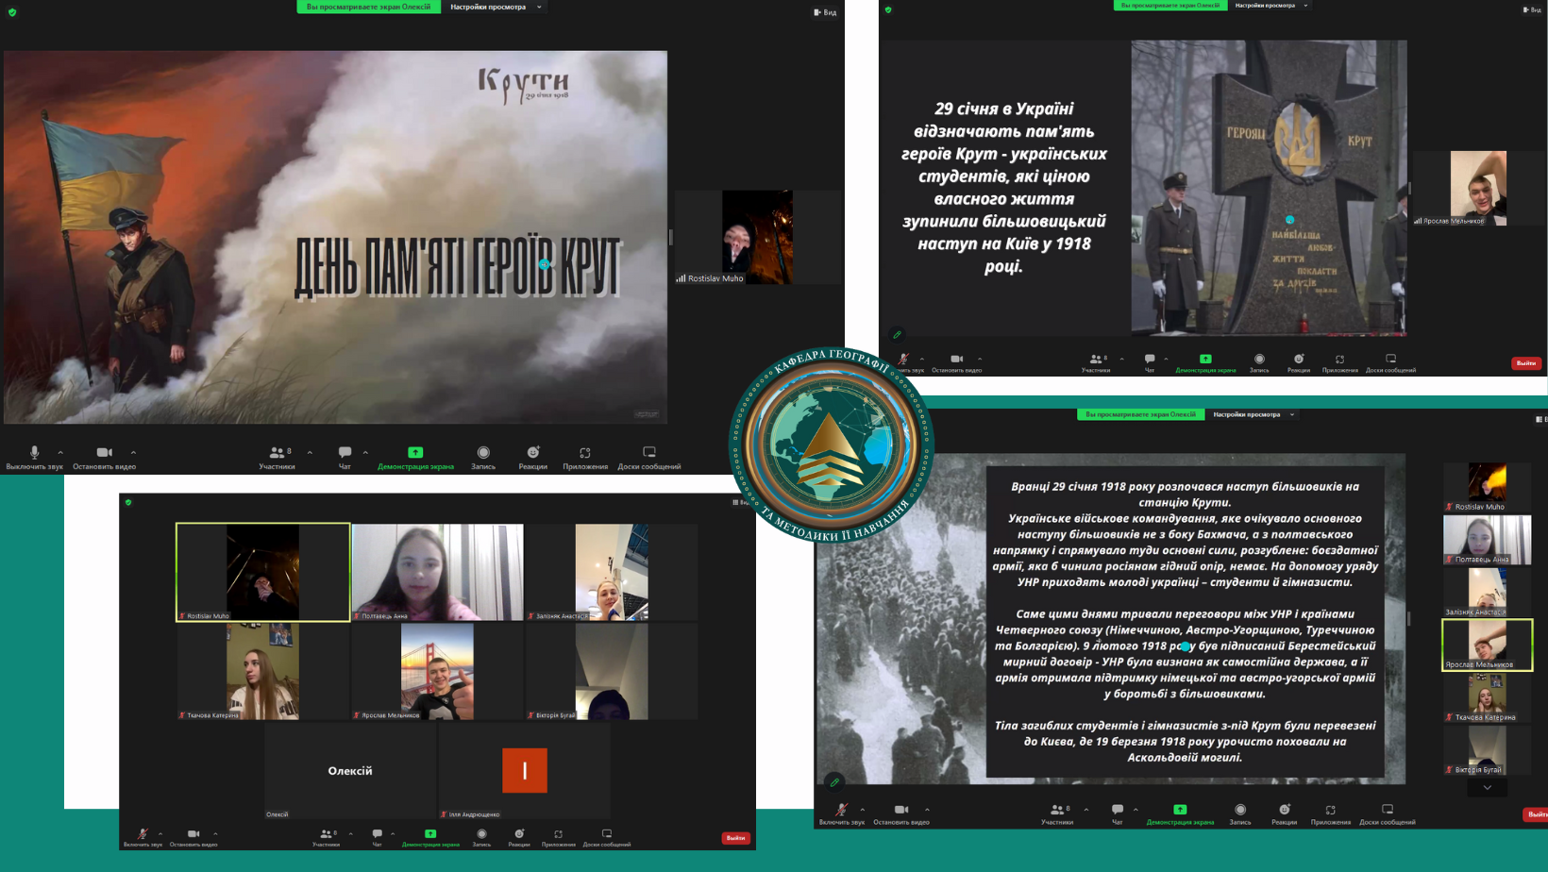Image resolution: width=1548 pixels, height=872 pixels.
Task: Start Демонстрация экрана in the title slide window
Action: click(415, 458)
